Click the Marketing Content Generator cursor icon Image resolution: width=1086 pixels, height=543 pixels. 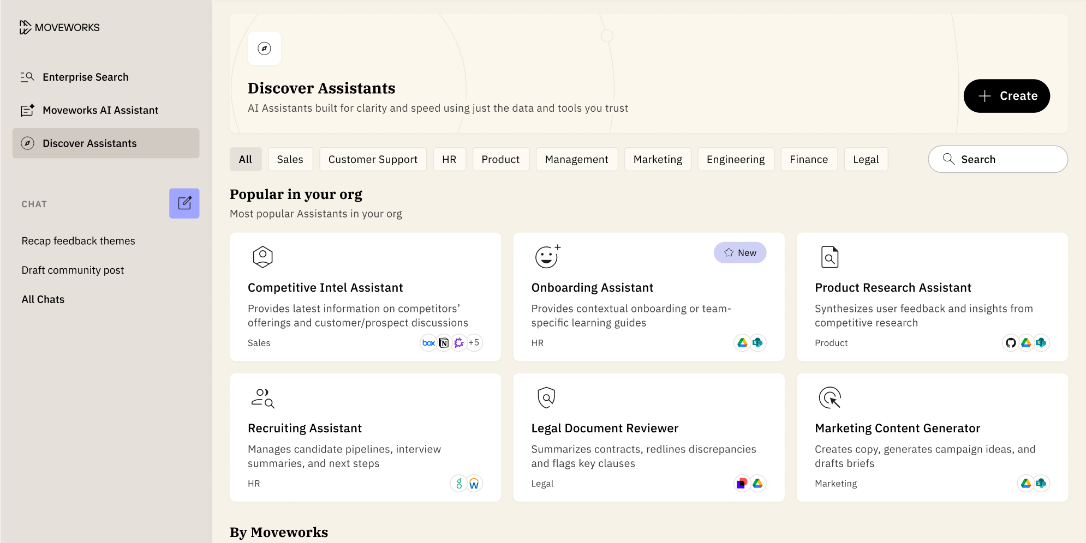[830, 397]
